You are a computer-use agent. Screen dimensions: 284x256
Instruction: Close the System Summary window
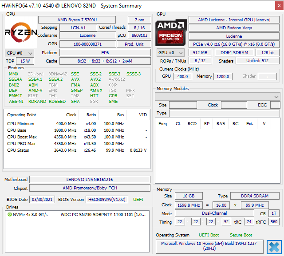[279, 6]
